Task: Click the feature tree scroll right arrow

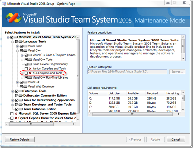Action: [74, 124]
